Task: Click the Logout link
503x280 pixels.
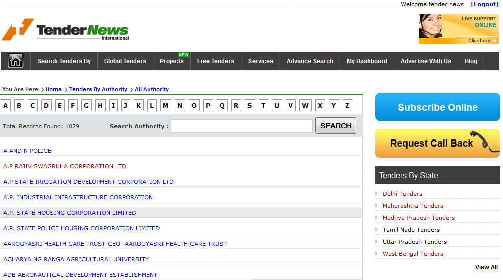Action: click(485, 4)
